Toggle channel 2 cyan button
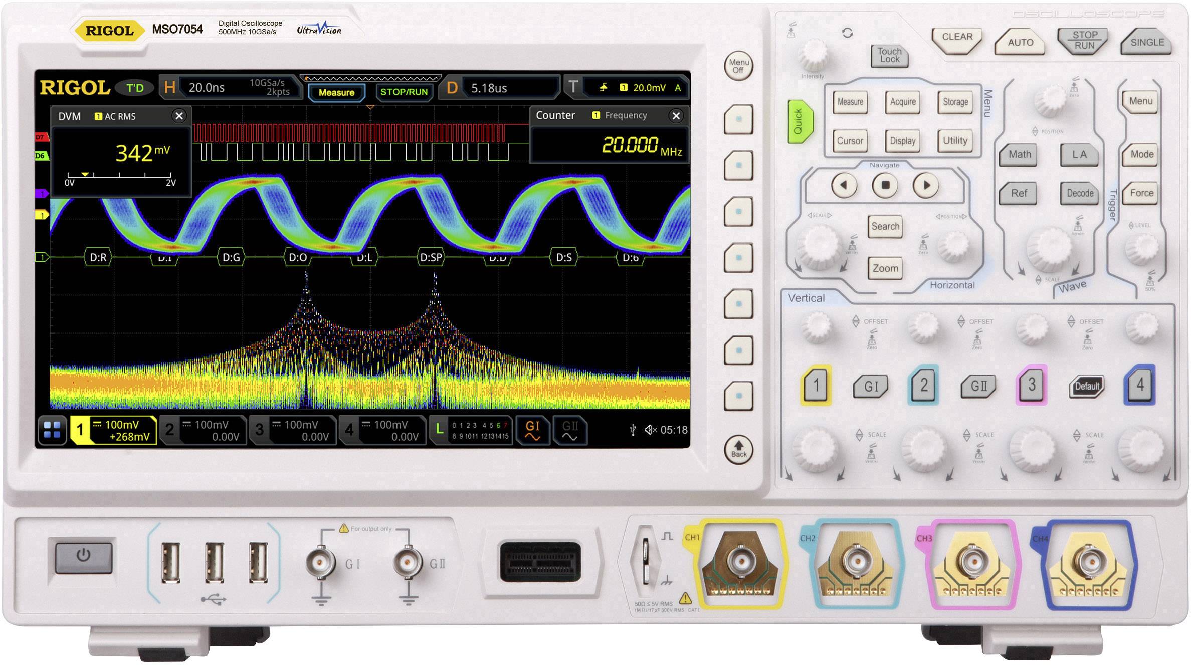The height and width of the screenshot is (665, 1191). pyautogui.click(x=923, y=385)
